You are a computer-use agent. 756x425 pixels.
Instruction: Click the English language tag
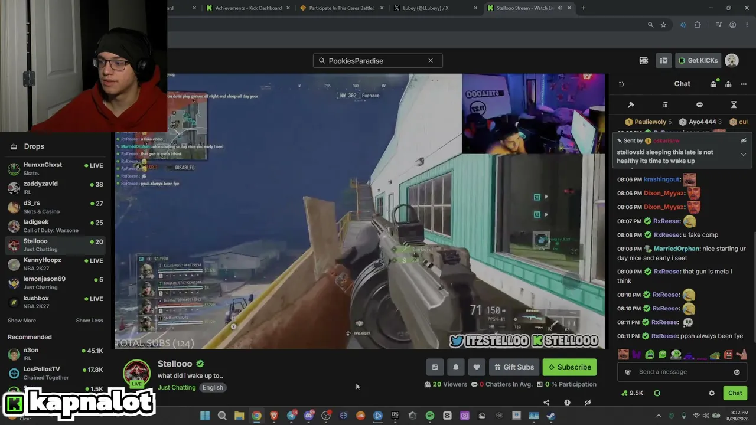click(213, 387)
